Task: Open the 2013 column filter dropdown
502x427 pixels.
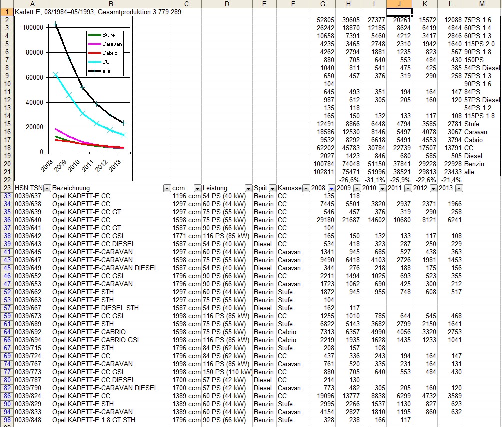Action: [459, 188]
